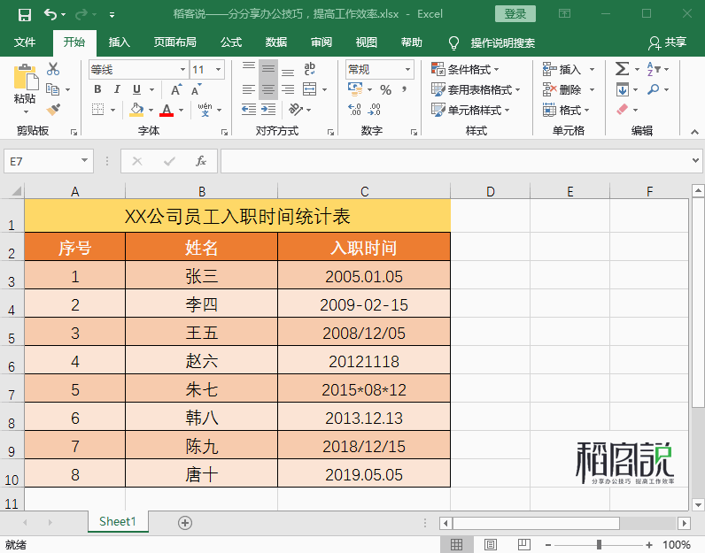This screenshot has width=705, height=553.
Task: Toggle Middle Align
Action: click(268, 68)
